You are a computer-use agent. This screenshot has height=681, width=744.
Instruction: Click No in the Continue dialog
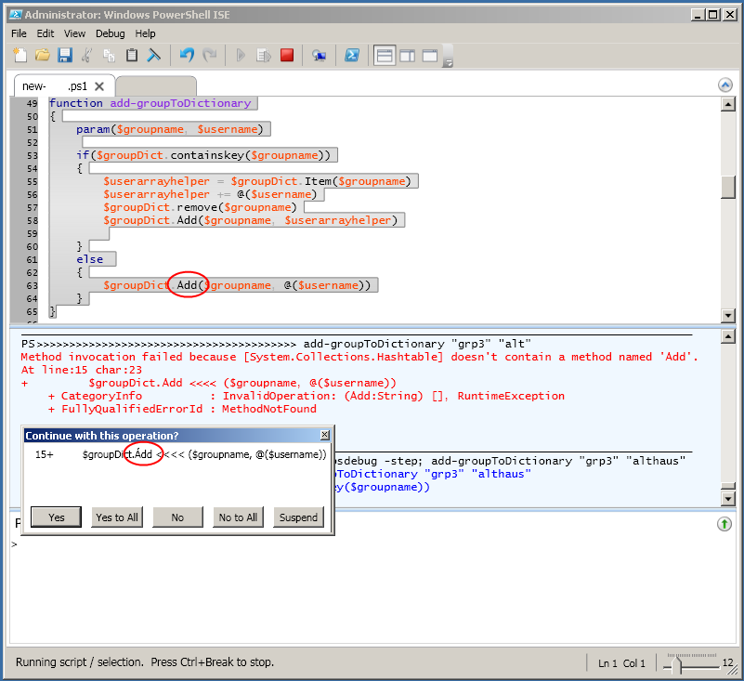point(177,517)
